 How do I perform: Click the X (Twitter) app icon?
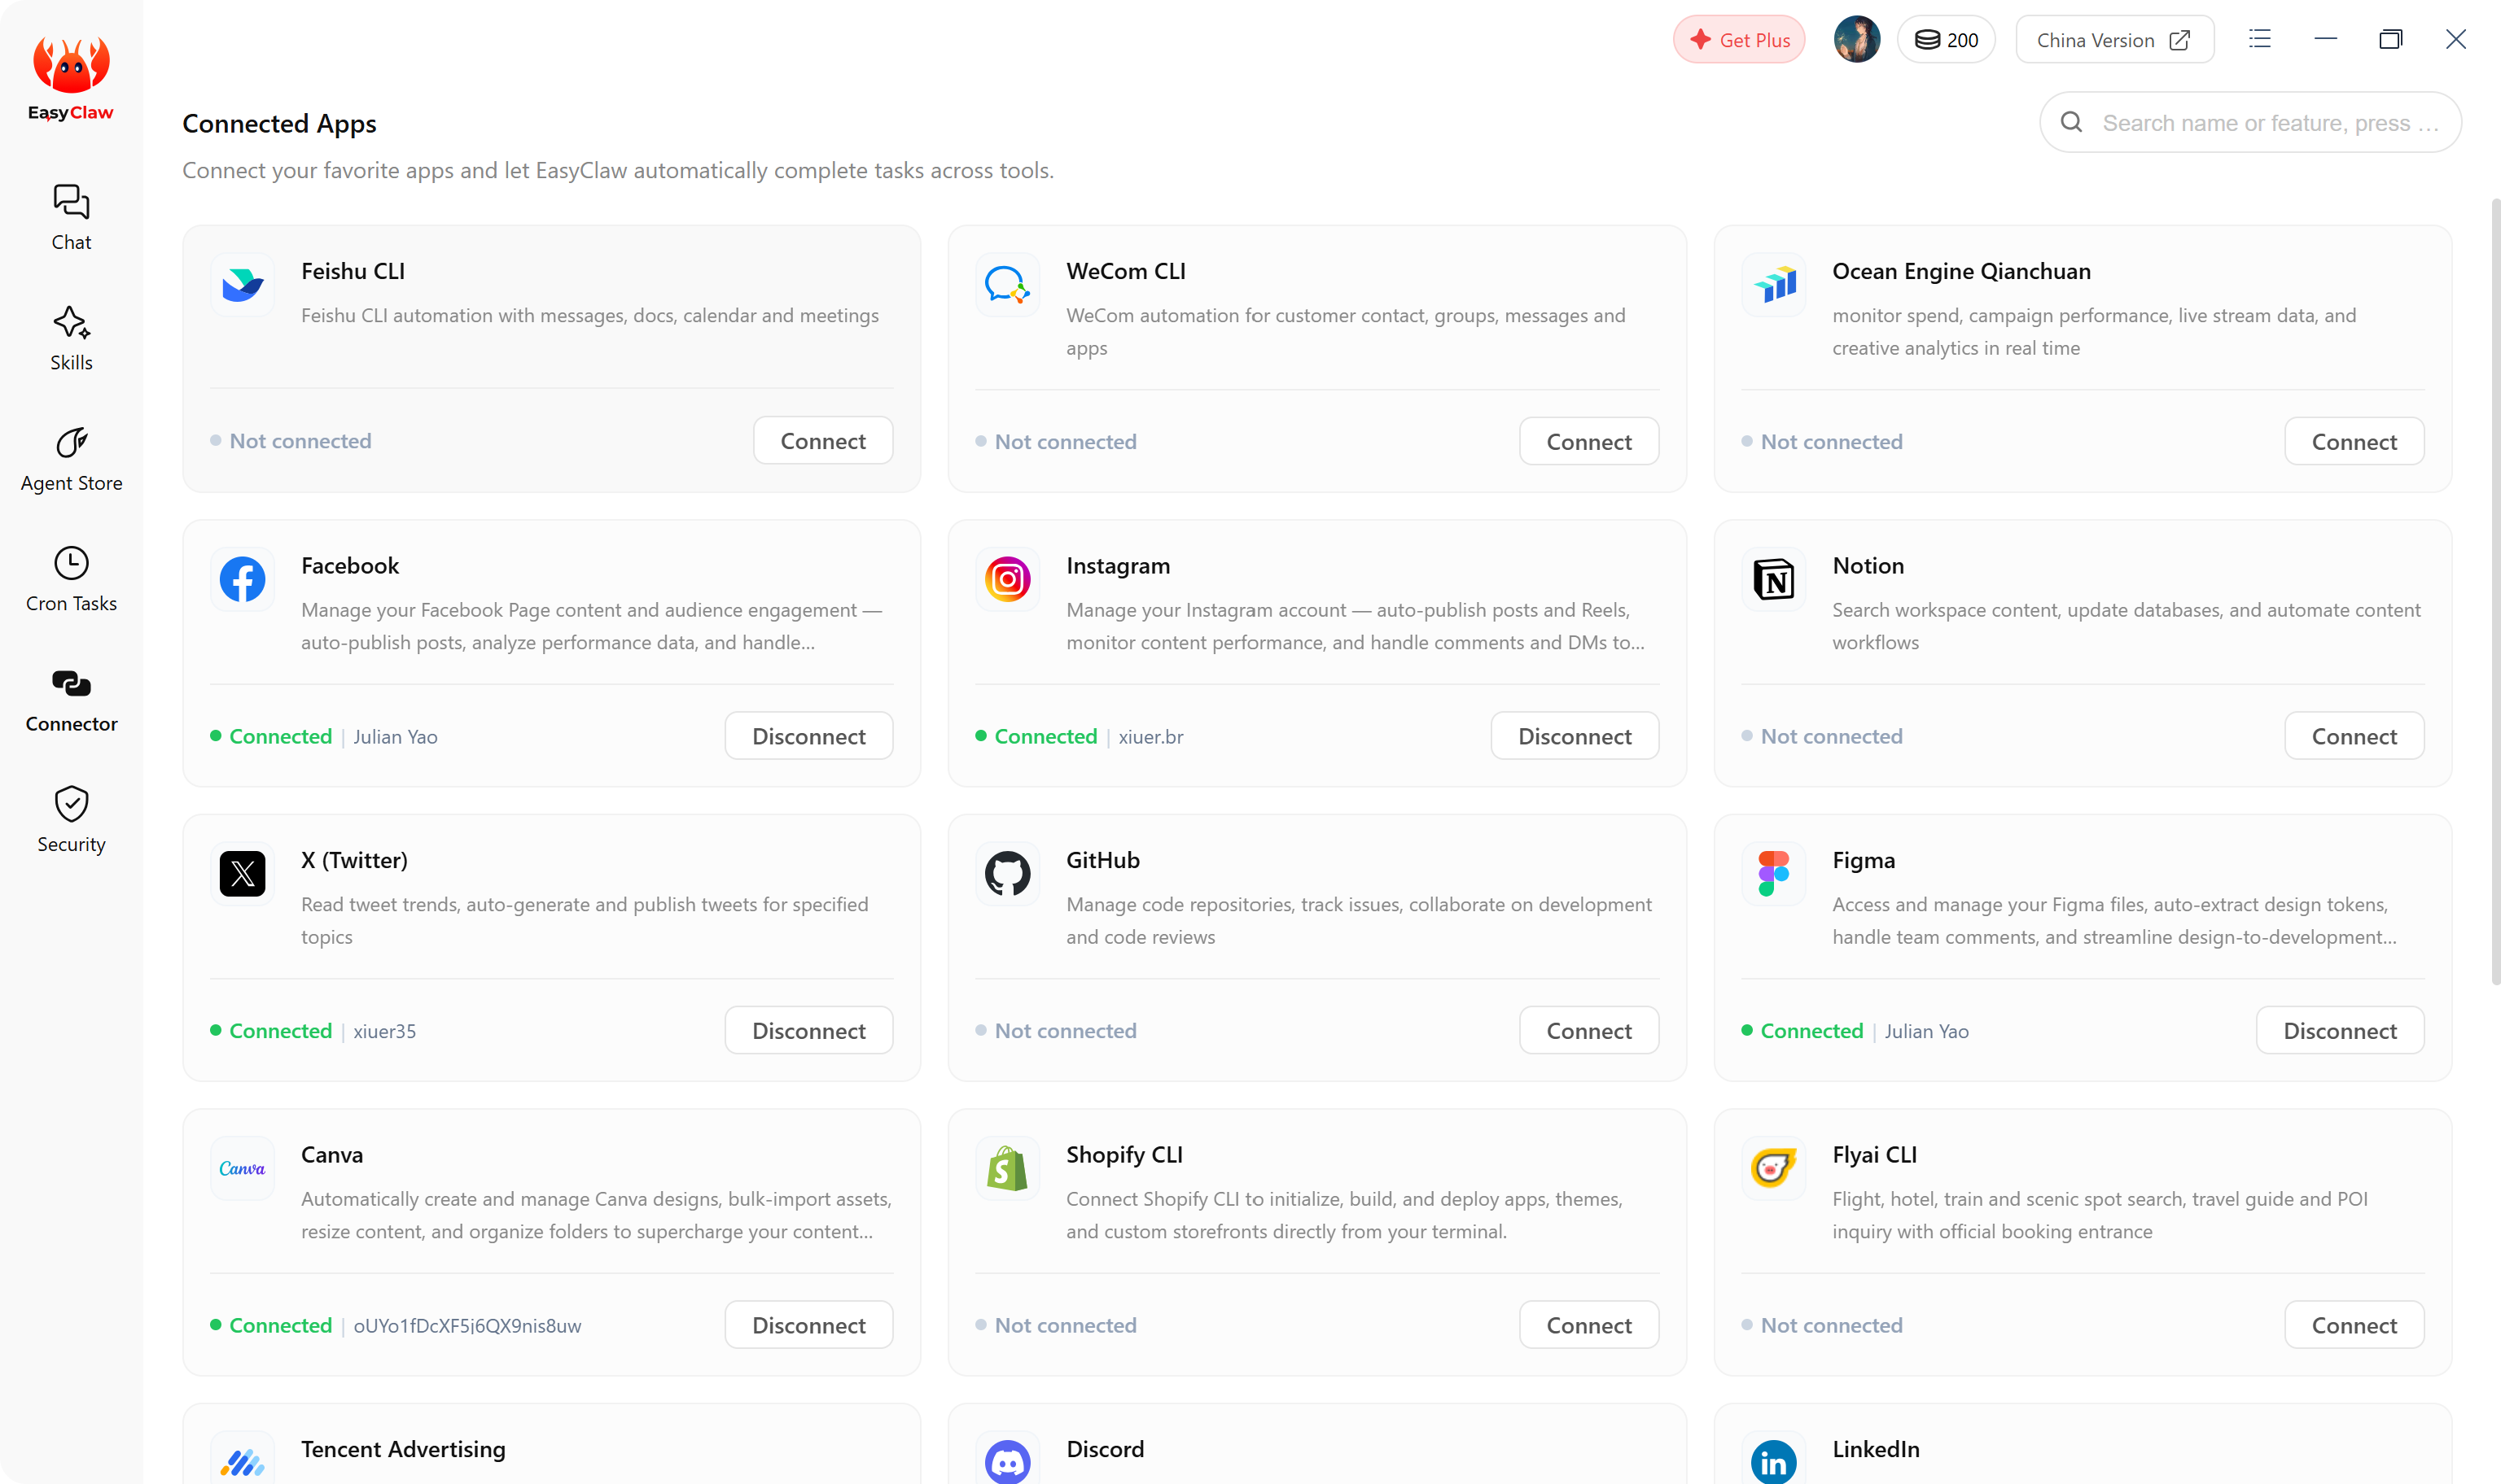[x=242, y=874]
